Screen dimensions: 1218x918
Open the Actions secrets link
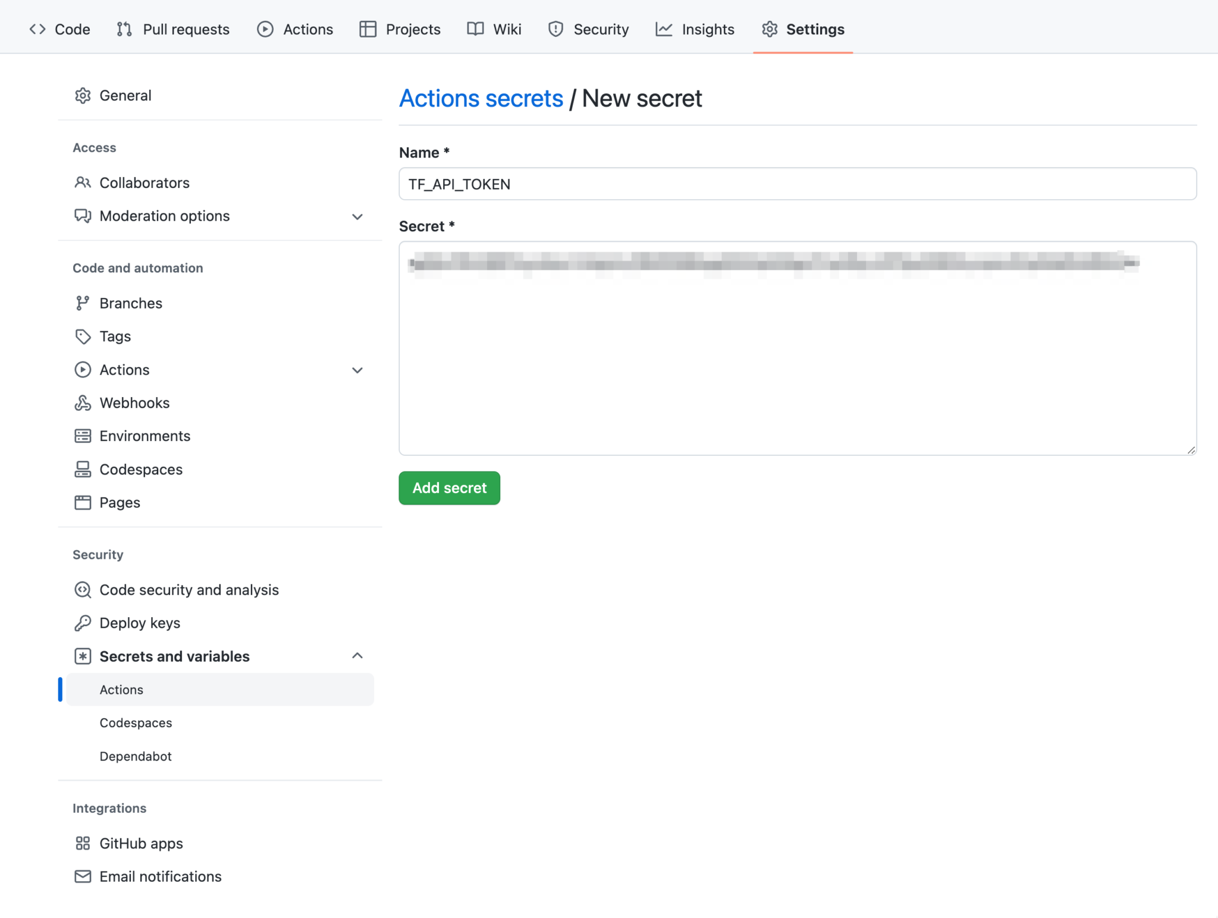[x=481, y=98]
